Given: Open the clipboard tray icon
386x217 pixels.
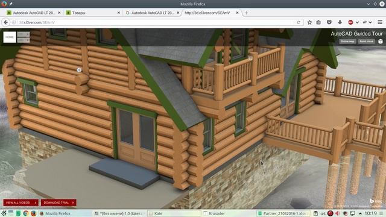Looking at the screenshot, I should click(315, 213).
